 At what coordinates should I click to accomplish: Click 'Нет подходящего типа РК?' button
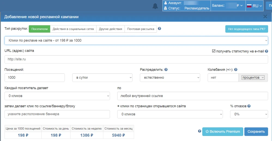[247, 29]
